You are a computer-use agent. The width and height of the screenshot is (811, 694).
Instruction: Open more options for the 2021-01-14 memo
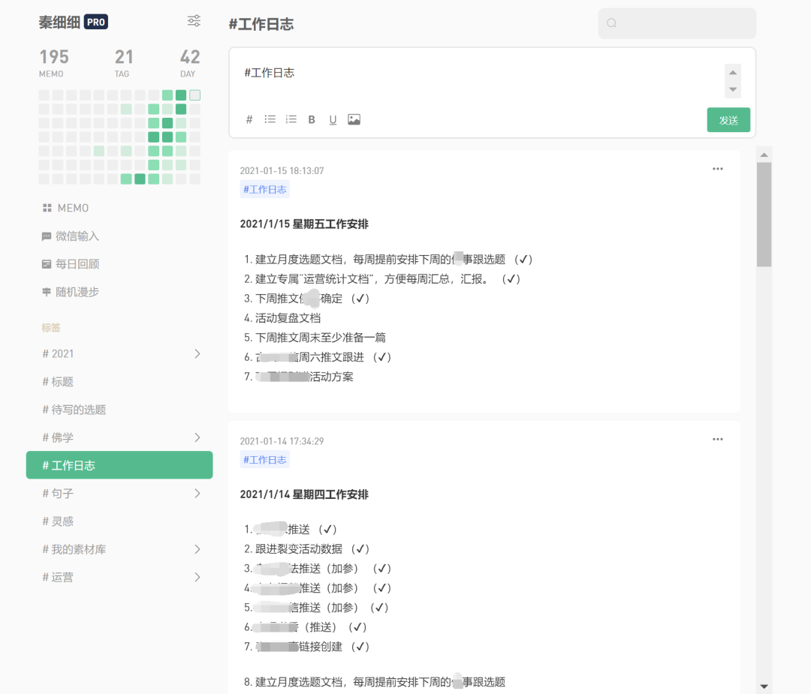click(717, 439)
